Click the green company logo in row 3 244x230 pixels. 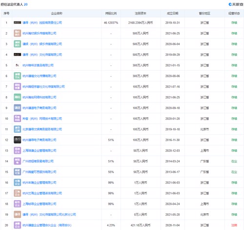[17, 44]
